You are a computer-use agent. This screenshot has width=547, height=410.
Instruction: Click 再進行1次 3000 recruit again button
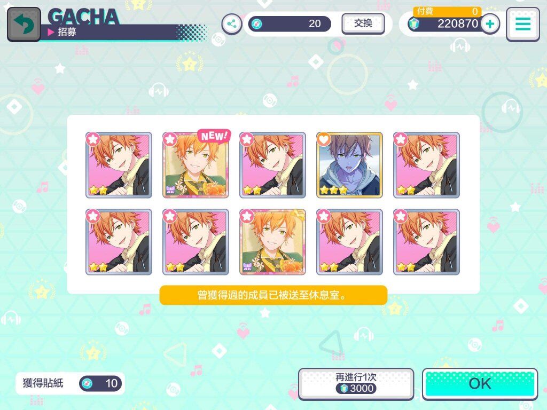point(356,383)
